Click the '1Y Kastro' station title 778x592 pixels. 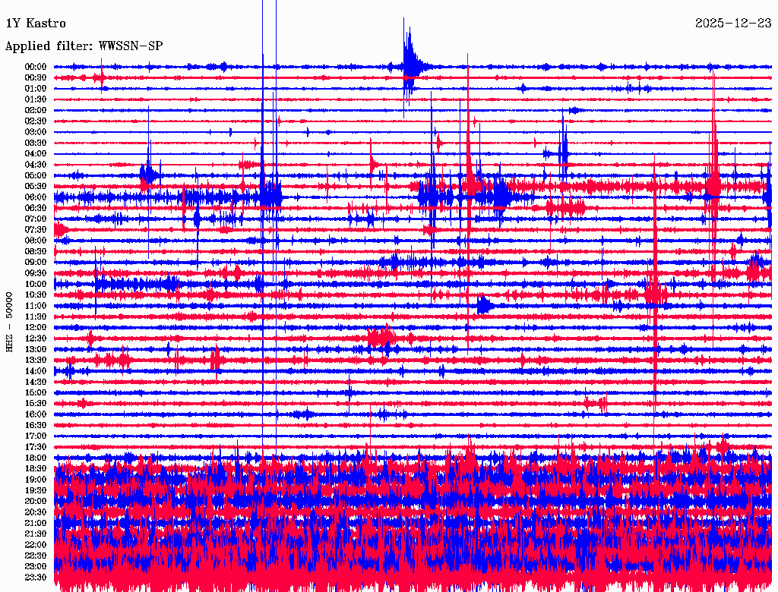coord(36,24)
